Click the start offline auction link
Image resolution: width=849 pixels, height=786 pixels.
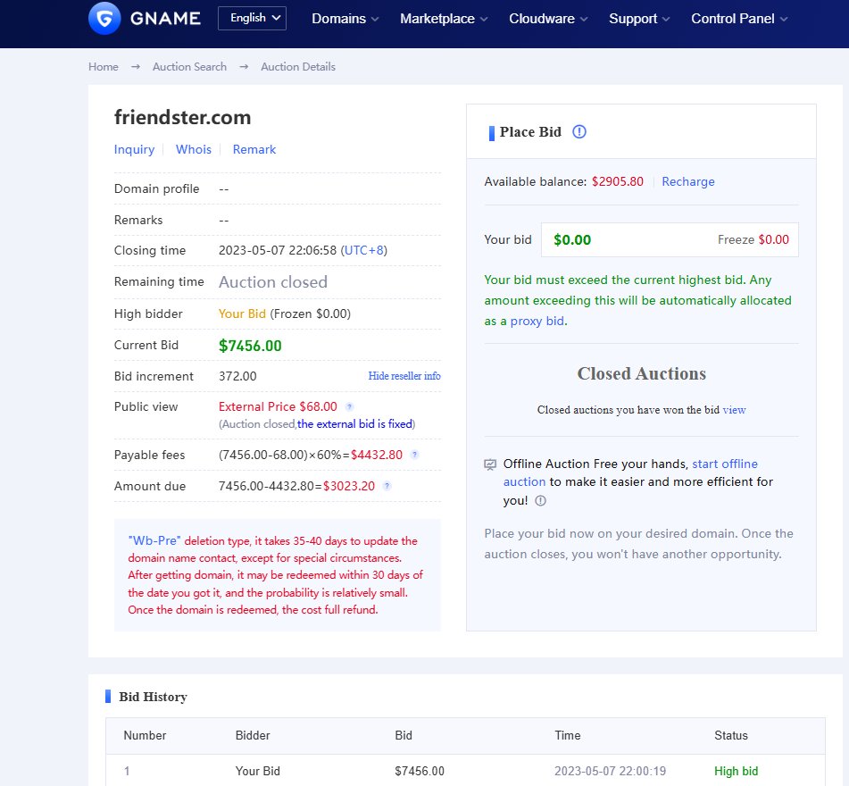(724, 464)
